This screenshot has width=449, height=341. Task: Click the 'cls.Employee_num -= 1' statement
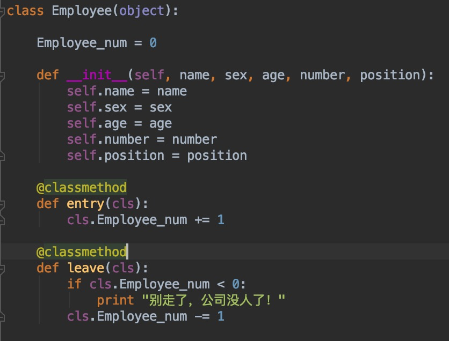[x=146, y=317]
